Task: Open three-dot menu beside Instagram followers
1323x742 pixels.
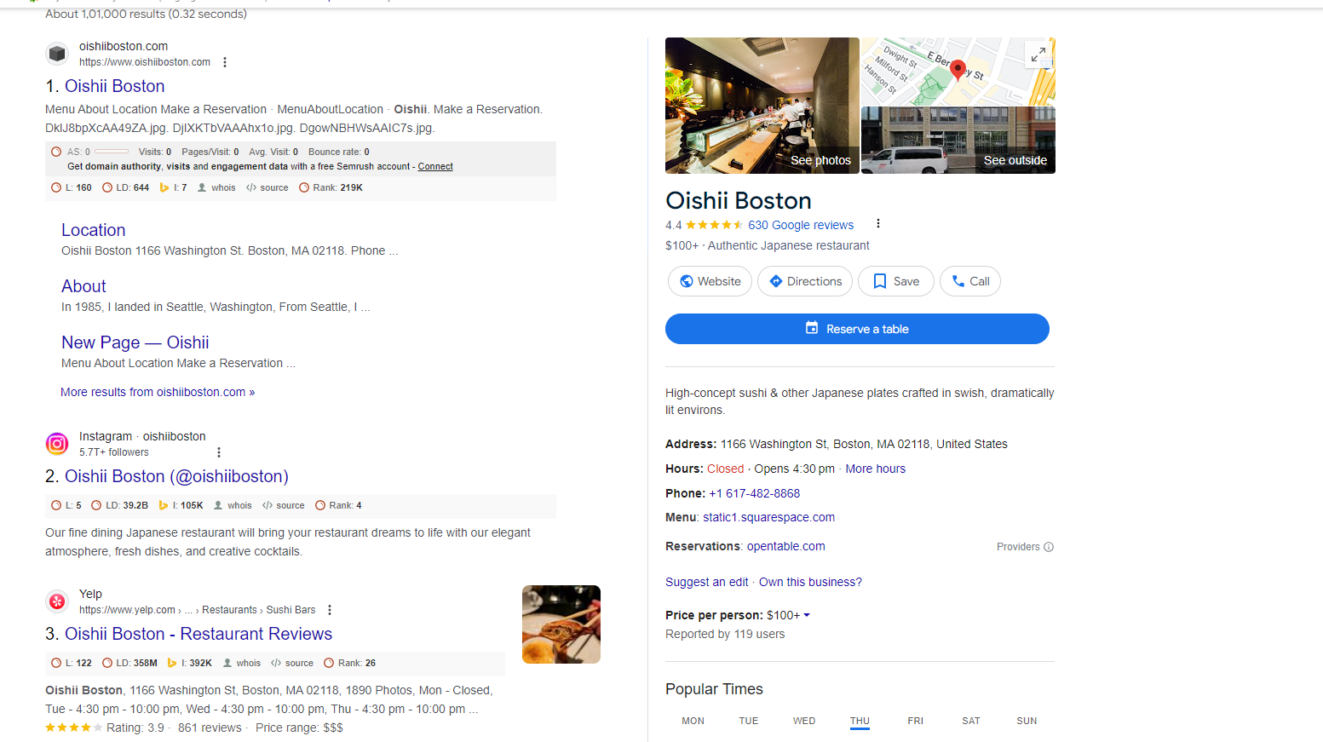Action: (x=219, y=452)
